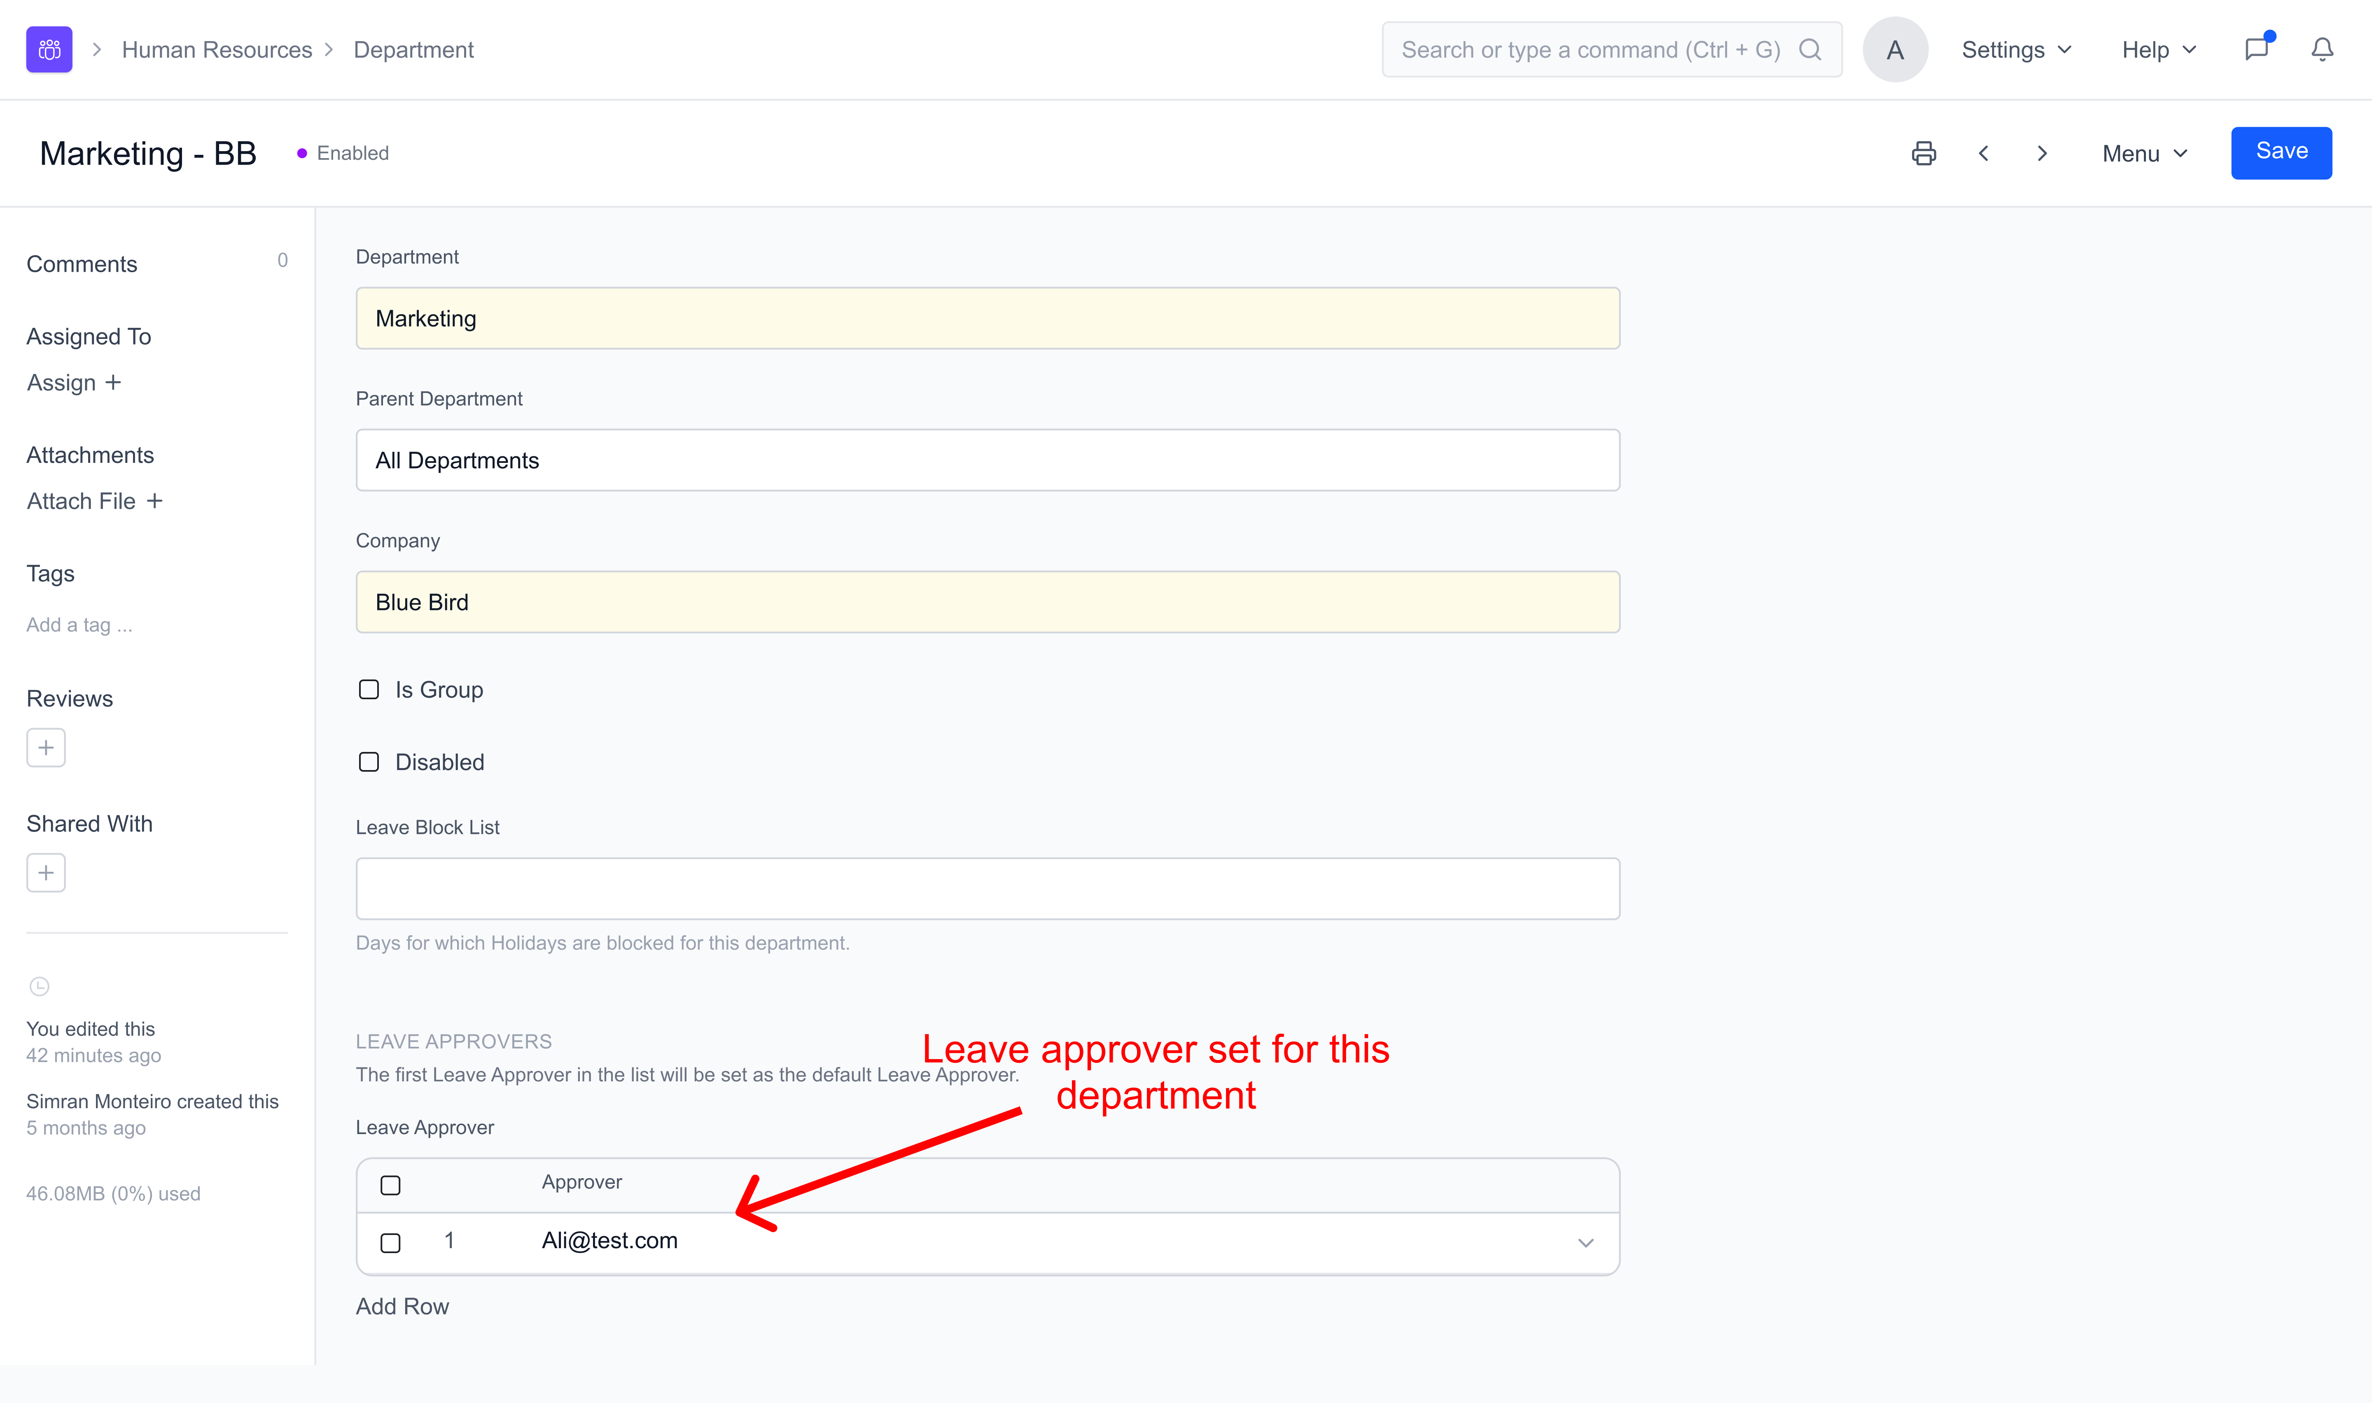Click the search magnifier icon

[x=1809, y=49]
